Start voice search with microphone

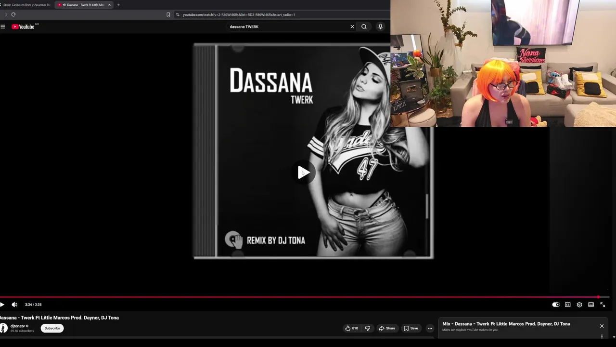380,27
